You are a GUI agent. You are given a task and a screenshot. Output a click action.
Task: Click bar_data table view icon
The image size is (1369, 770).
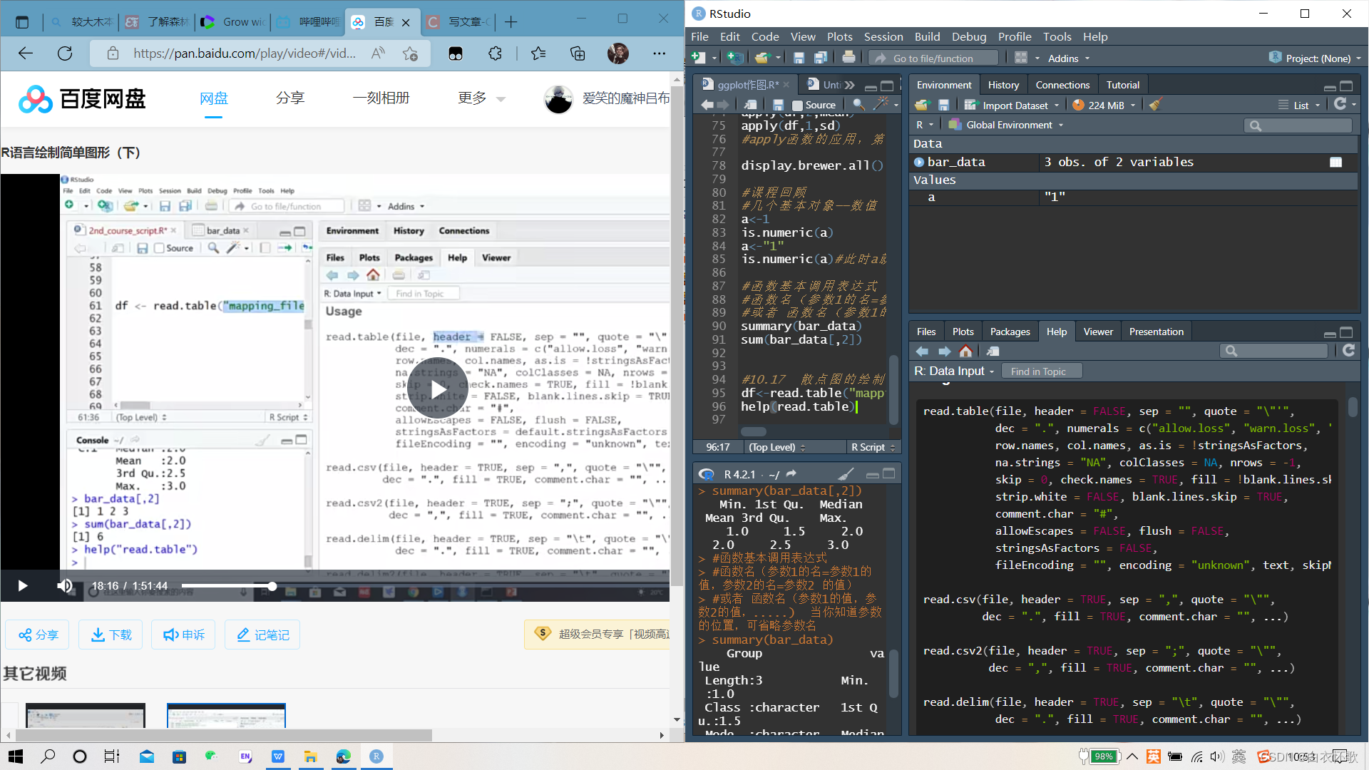tap(1335, 163)
